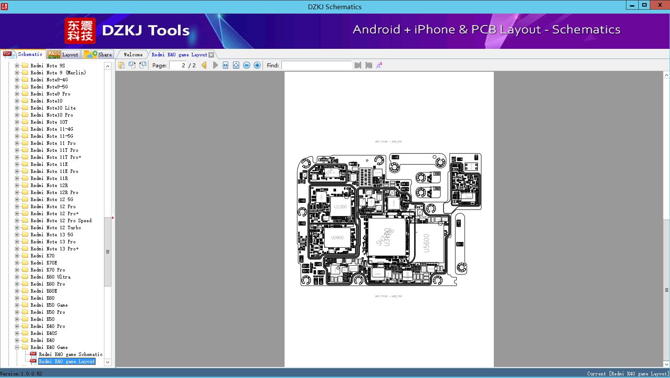Click the tree panel scrollbar thumb
Screen dimensions: 670x378
click(x=107, y=252)
